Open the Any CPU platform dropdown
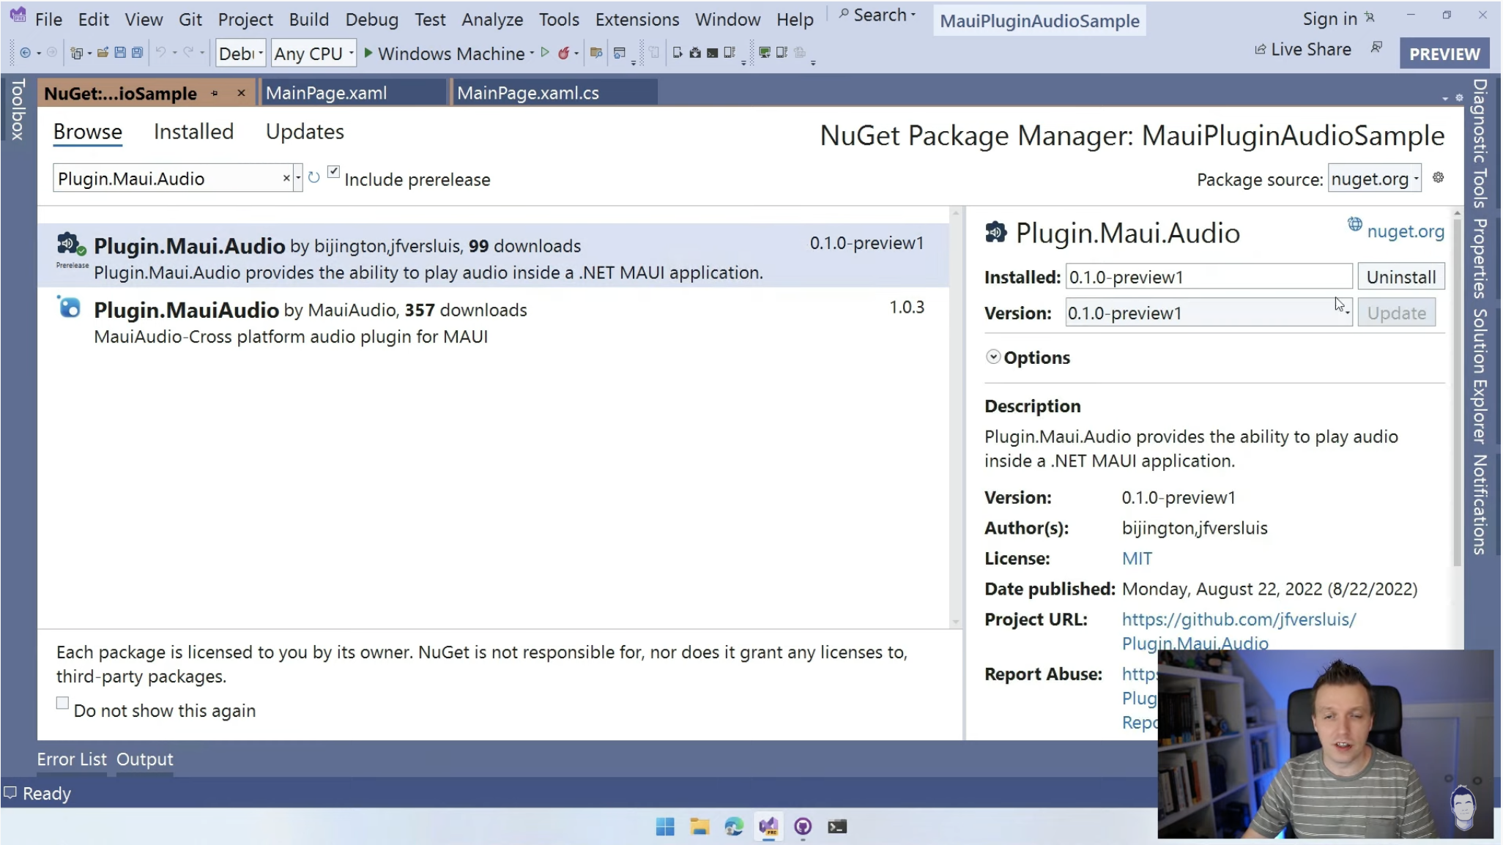Screen dimensions: 1503x845 (313, 53)
